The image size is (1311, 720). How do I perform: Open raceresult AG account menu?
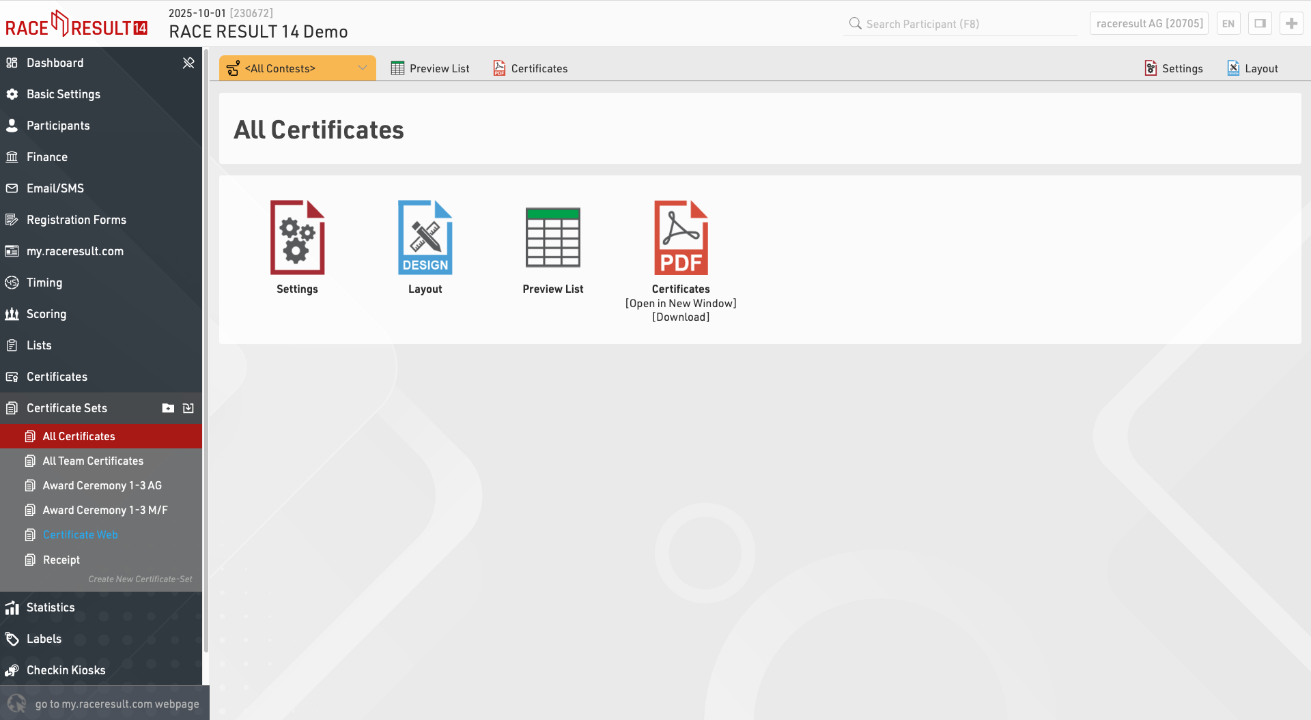pos(1149,23)
